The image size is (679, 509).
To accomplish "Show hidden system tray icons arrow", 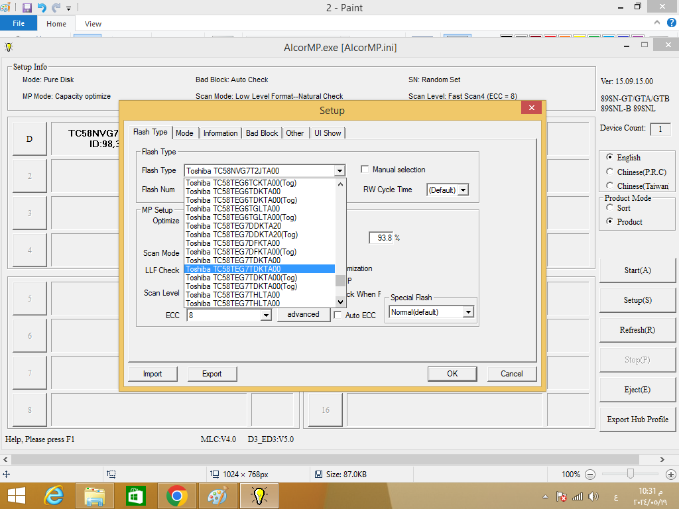I will point(545,496).
